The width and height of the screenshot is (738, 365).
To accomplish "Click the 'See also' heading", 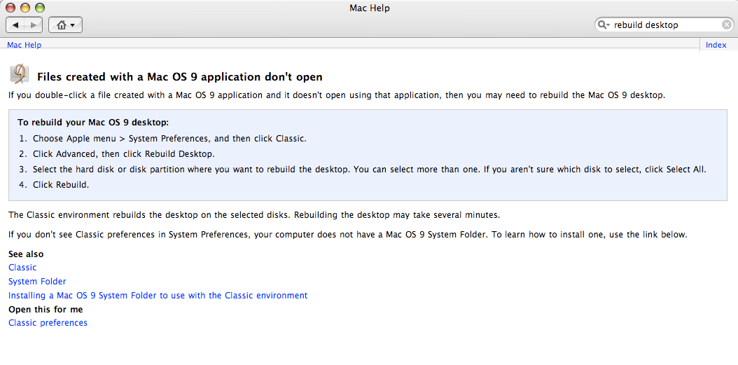I will [26, 254].
